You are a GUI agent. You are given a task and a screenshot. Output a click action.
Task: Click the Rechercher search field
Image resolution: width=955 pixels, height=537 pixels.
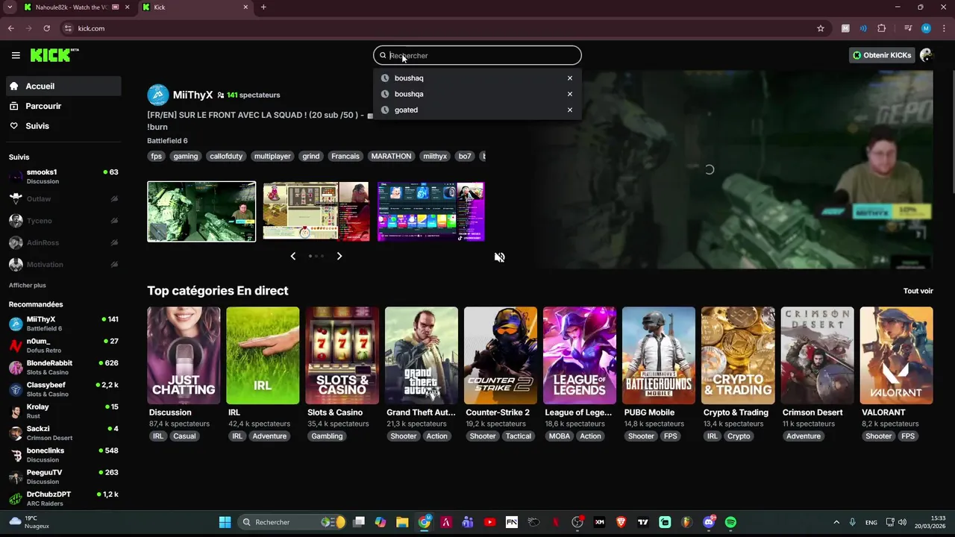[477, 55]
